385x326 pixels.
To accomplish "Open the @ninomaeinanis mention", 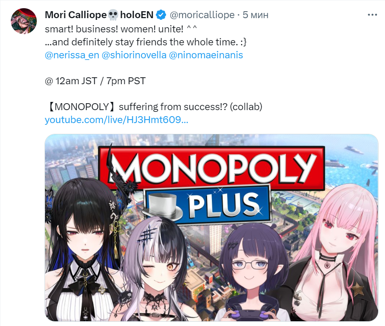I will [x=206, y=55].
